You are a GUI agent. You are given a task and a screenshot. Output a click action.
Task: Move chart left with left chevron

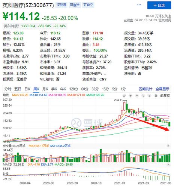pos(143,96)
